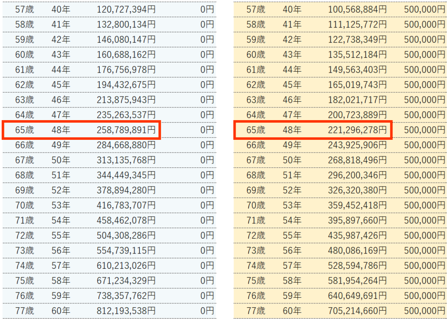This screenshot has width=447, height=319.
Task: Select the 705,214,660円 cell
Action: [x=357, y=311]
